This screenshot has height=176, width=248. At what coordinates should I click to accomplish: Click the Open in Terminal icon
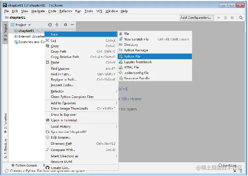(47, 120)
